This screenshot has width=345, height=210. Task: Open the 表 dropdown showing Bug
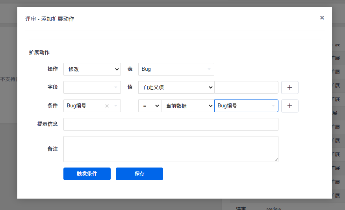tap(176, 69)
